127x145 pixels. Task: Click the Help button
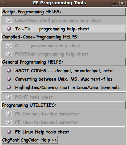pos(45,140)
